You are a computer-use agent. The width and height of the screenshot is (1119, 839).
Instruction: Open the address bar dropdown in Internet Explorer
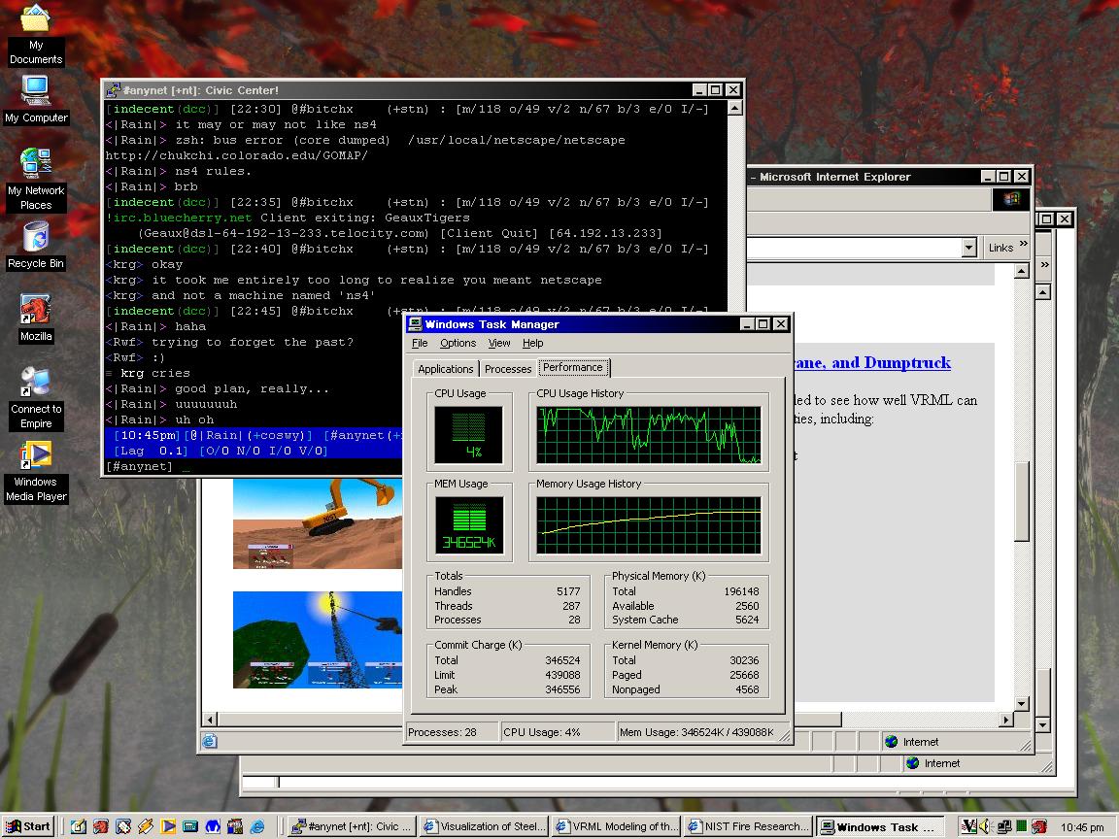tap(968, 248)
